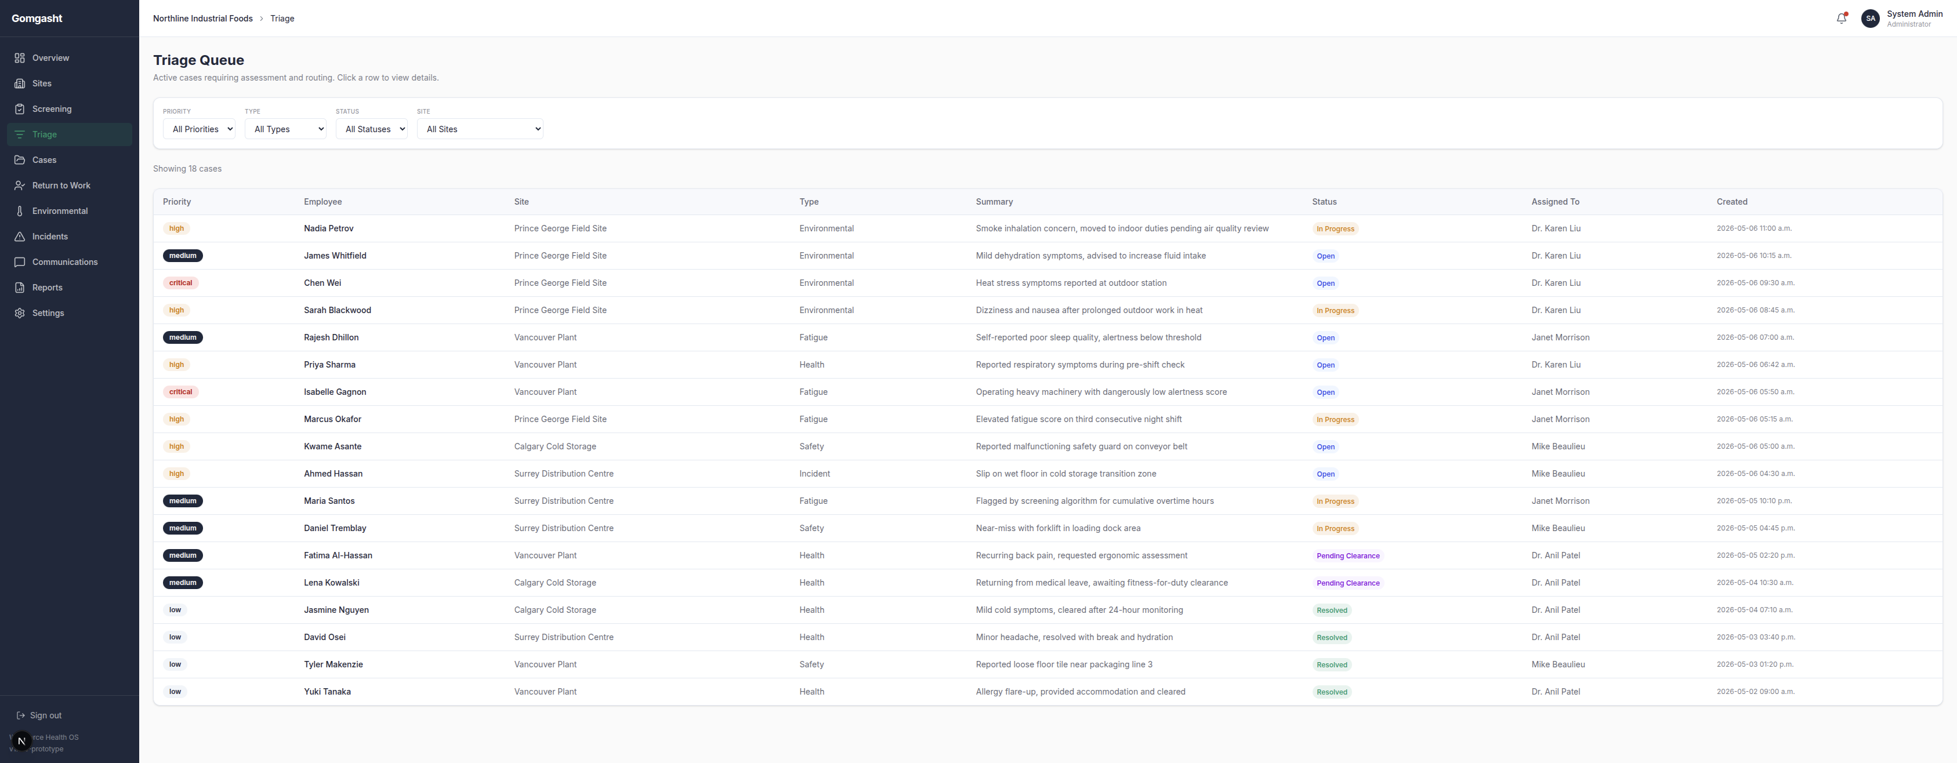
Task: Click Calgary Cold Storage in Kwame Asante row
Action: click(x=555, y=446)
